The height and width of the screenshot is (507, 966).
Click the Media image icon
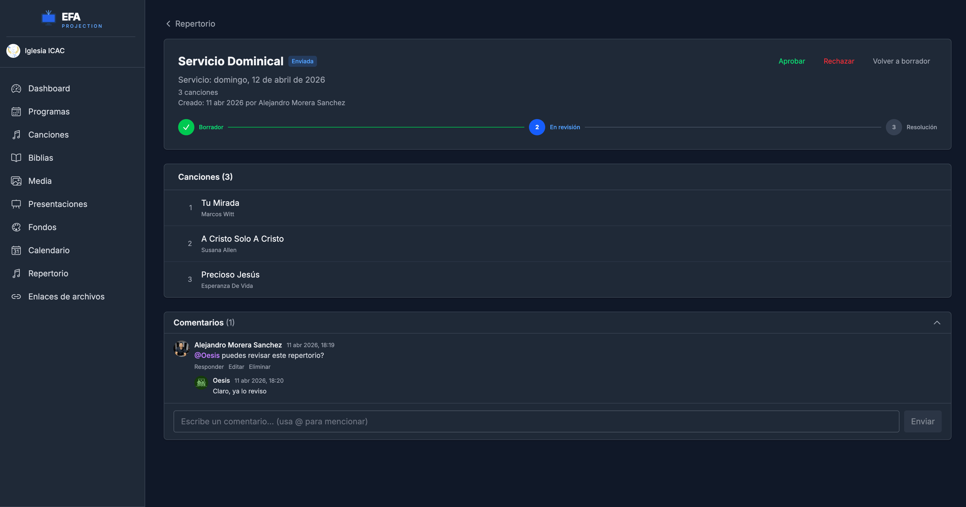(x=16, y=181)
